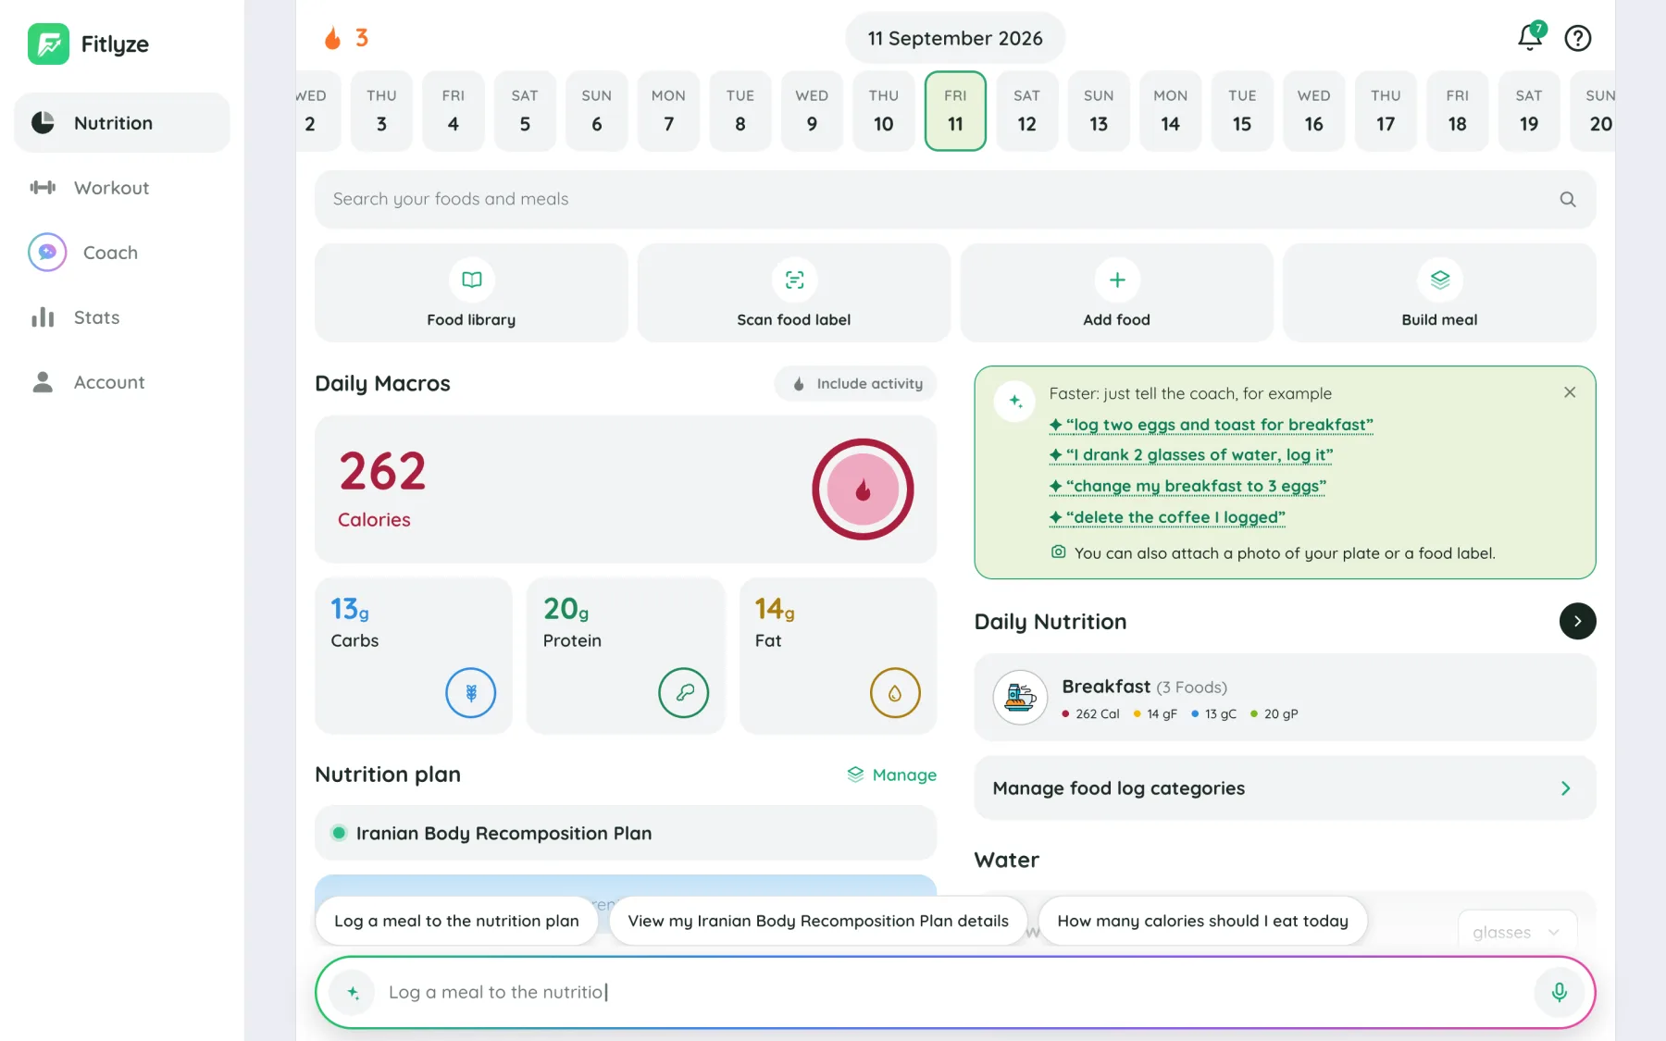The height and width of the screenshot is (1041, 1666).
Task: Click Manage nutrition plan link
Action: (892, 775)
